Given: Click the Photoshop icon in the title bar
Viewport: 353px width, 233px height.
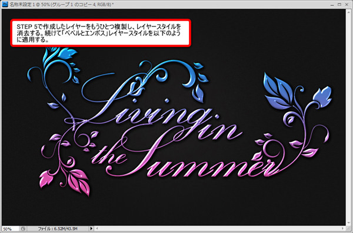Looking at the screenshot, I should coord(5,4).
